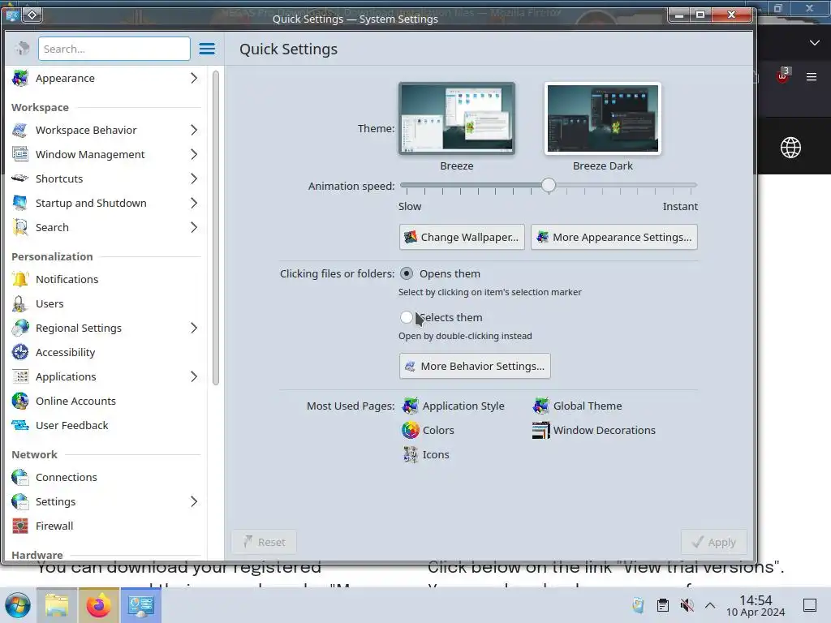Expand Shortcuts chevron
The height and width of the screenshot is (623, 831).
tap(194, 178)
